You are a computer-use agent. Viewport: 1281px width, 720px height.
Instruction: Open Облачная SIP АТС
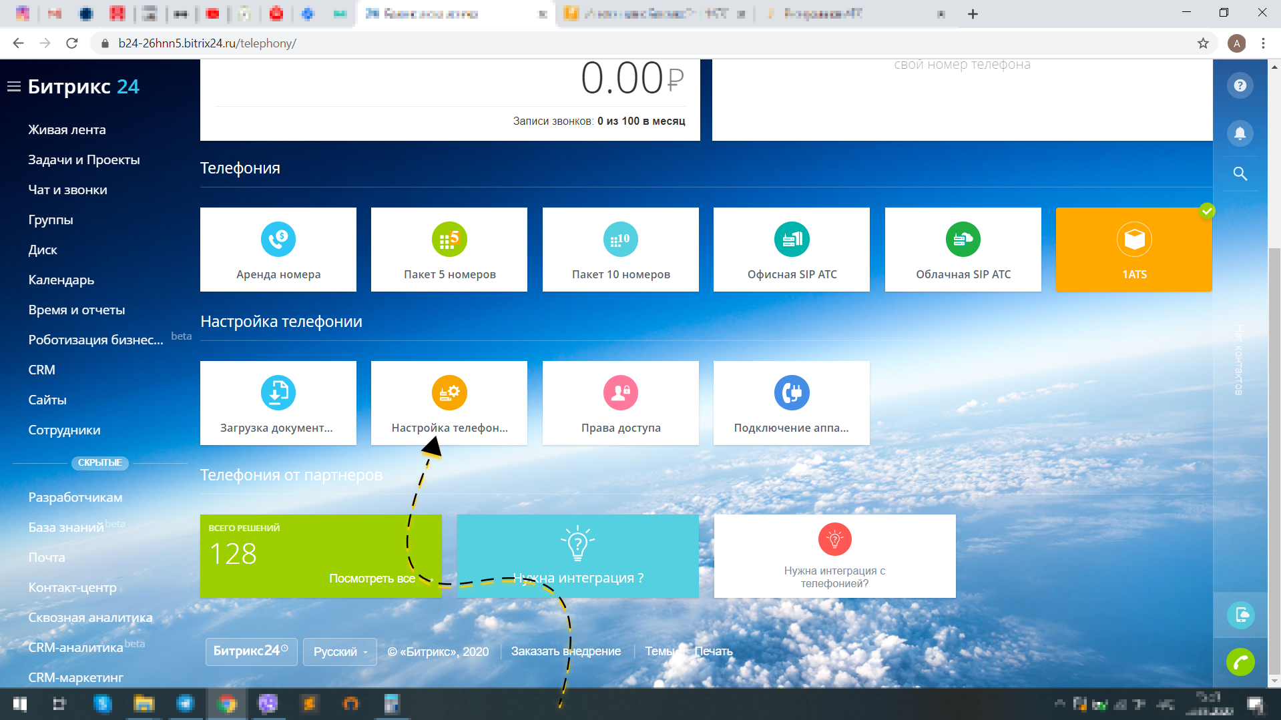[x=963, y=250]
